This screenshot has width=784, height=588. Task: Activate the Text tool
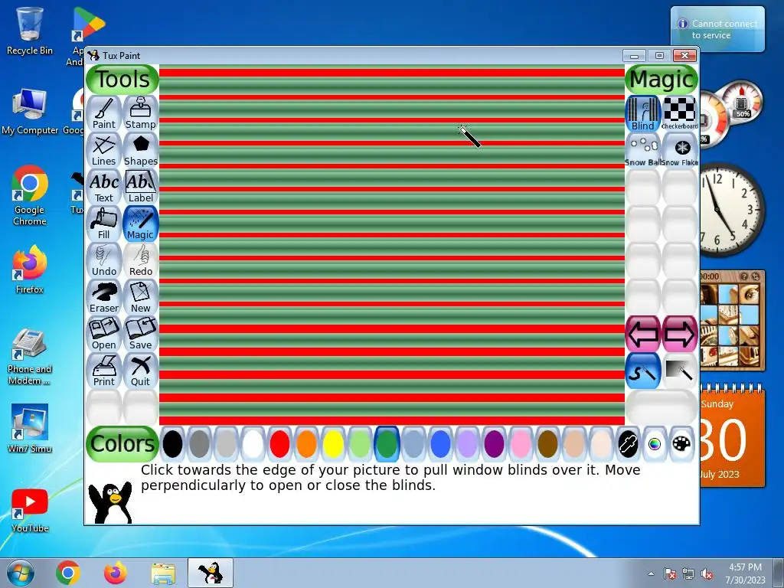click(104, 187)
